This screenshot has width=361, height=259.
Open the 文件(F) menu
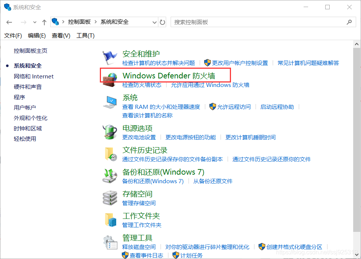pyautogui.click(x=13, y=36)
